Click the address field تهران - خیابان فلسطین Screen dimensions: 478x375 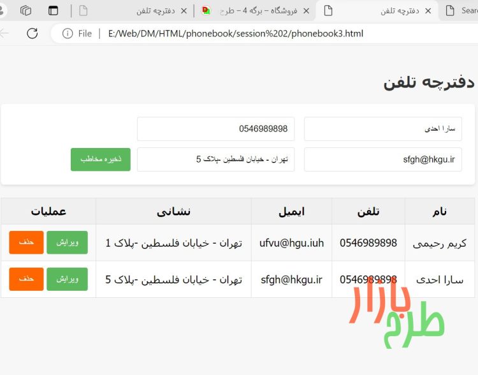(215, 159)
